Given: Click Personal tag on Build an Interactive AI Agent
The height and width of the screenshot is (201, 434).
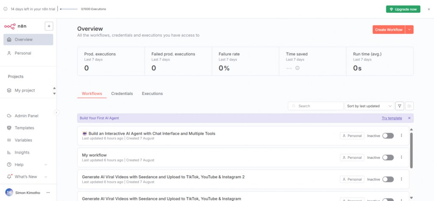Looking at the screenshot, I should tap(352, 136).
